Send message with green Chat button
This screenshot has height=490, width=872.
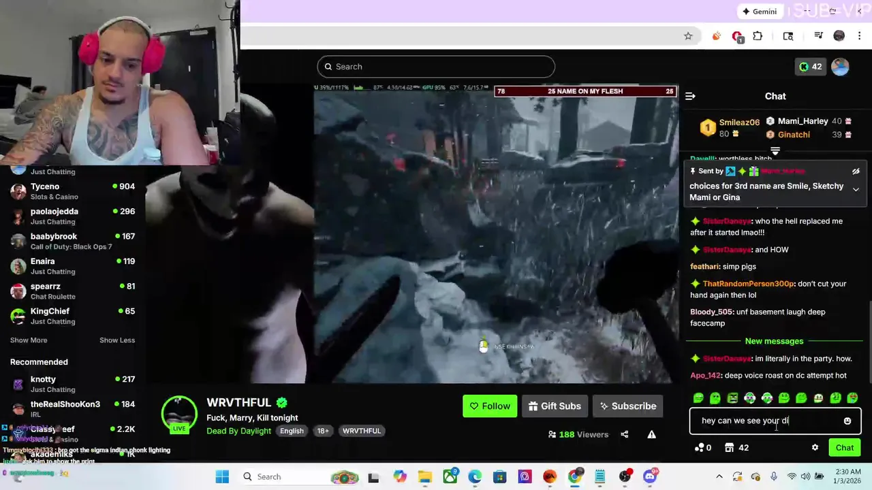pyautogui.click(x=845, y=448)
